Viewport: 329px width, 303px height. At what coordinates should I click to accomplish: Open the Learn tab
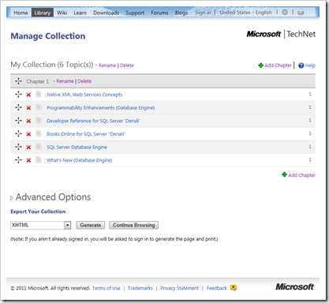[80, 13]
